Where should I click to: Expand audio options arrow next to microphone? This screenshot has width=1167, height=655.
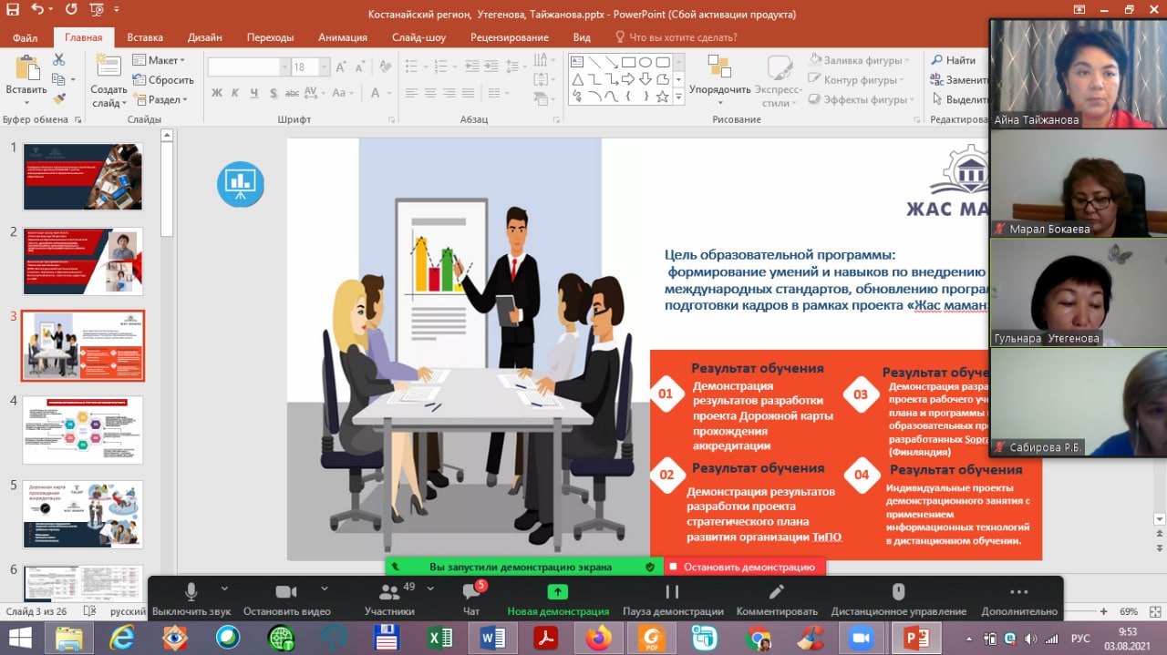225,588
